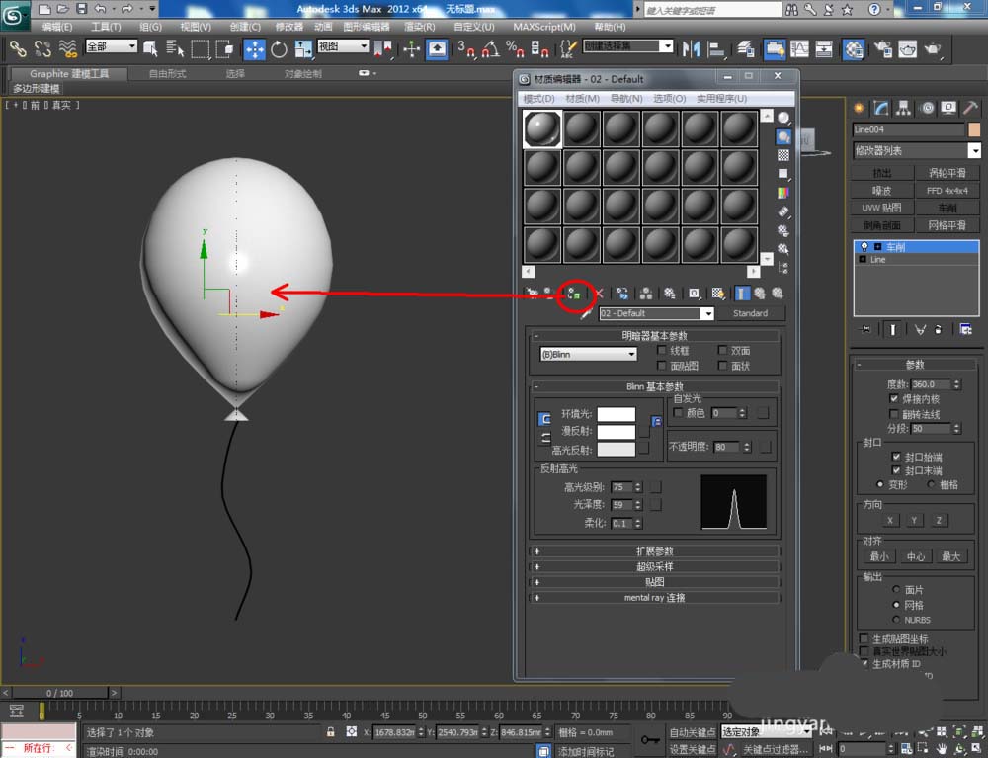Toggle material sample background checker icon
Viewport: 988px width, 758px height.
(783, 155)
